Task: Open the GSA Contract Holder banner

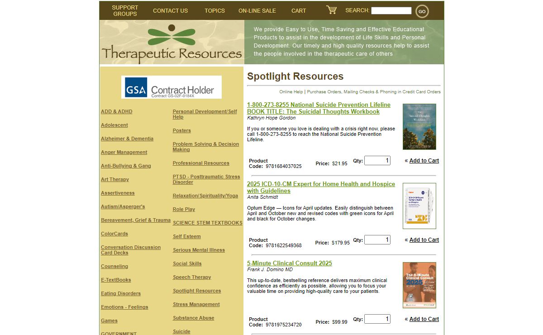Action: [x=171, y=87]
